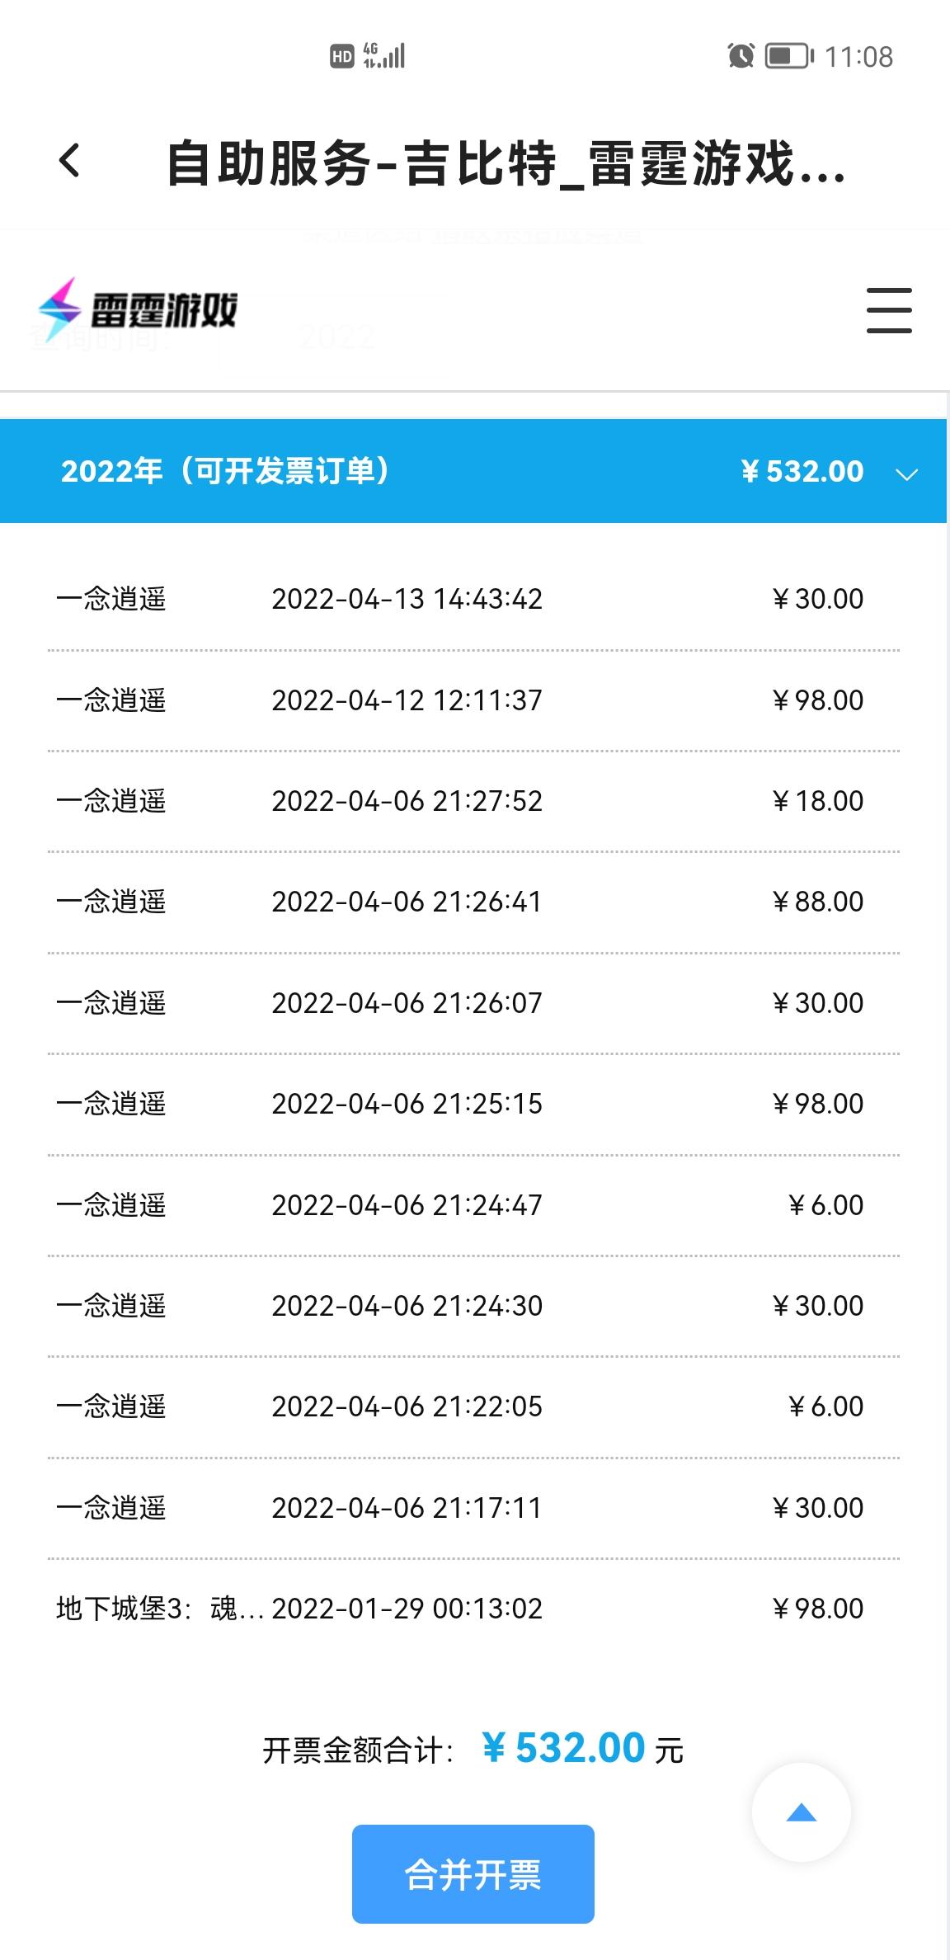Viewport: 950px width, 1960px height.
Task: Collapse the 2022年 order list chevron
Action: pyautogui.click(x=906, y=474)
